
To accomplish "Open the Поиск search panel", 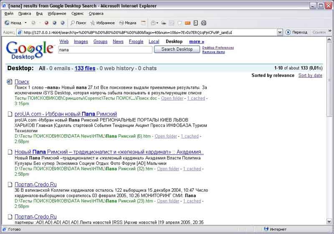I will [78, 23].
